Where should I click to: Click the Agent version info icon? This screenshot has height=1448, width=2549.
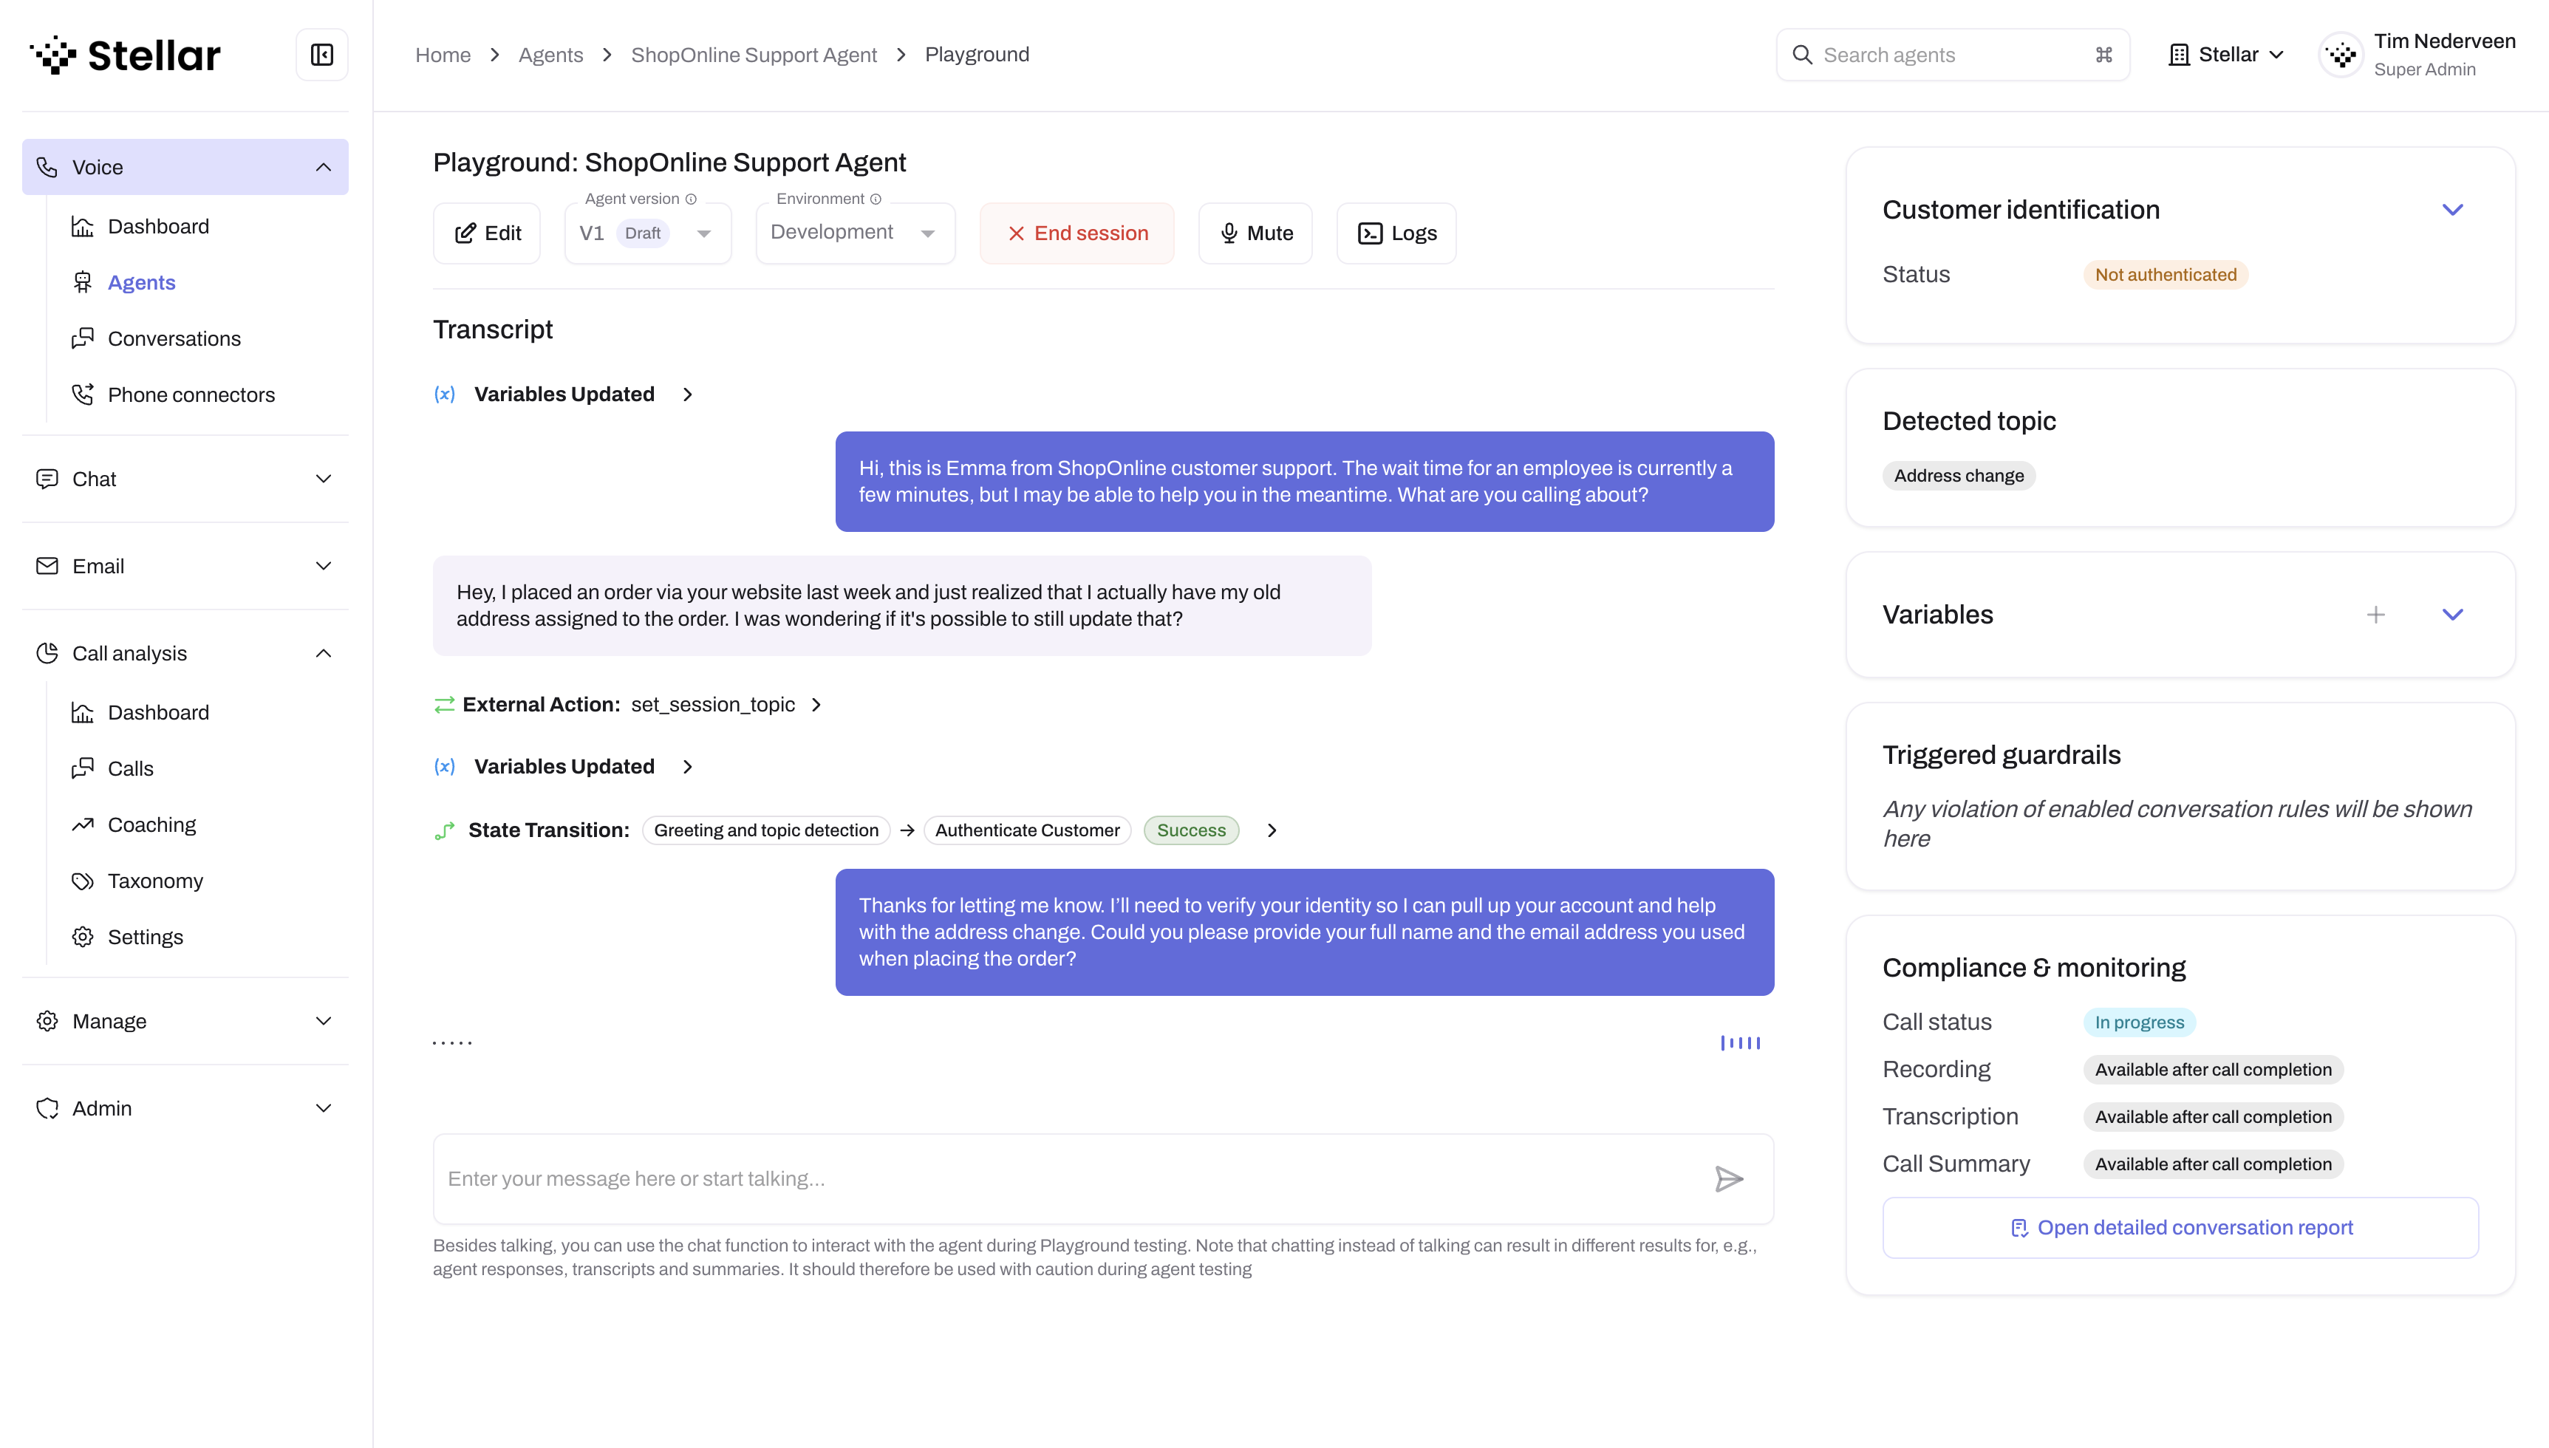(692, 199)
